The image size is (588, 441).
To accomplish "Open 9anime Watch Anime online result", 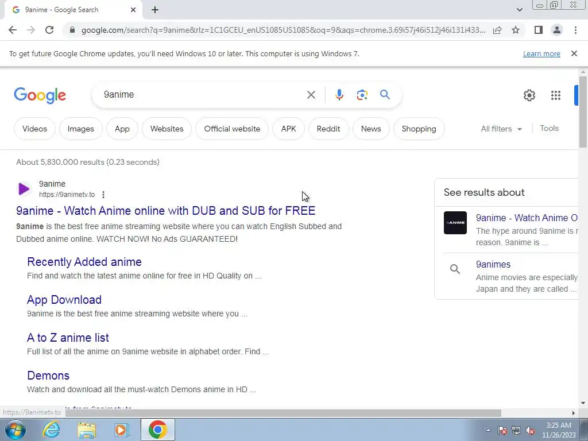I will click(165, 211).
